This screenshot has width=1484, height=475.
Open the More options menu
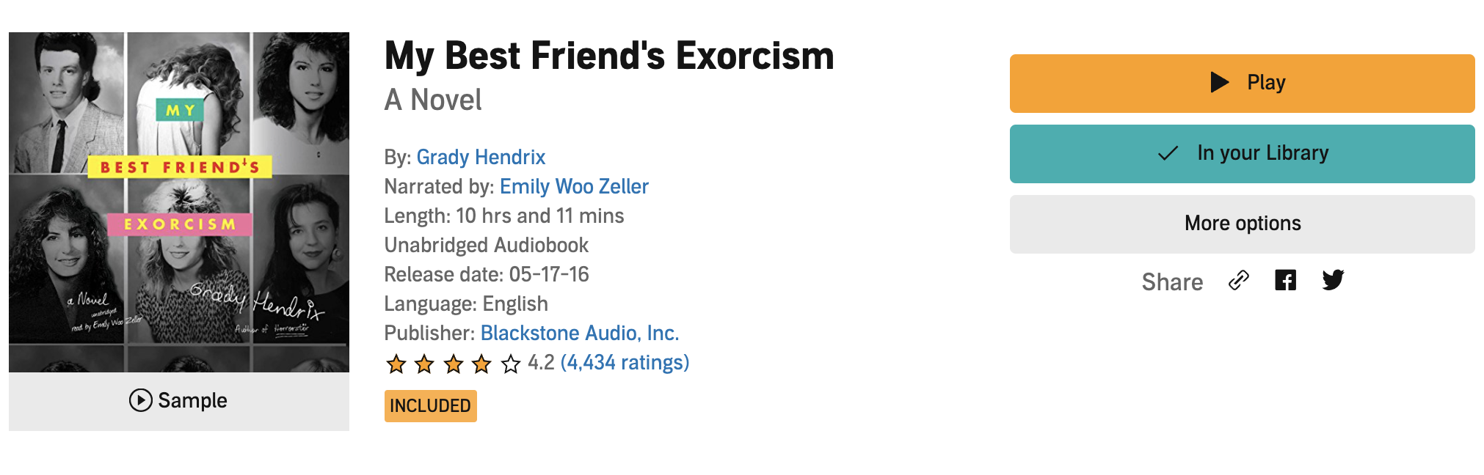(1242, 224)
